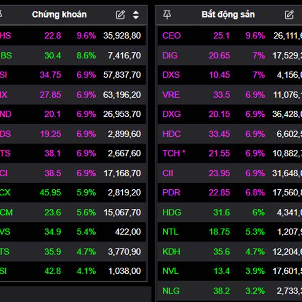
Task: Select the HDG stock symbol
Action: click(172, 212)
